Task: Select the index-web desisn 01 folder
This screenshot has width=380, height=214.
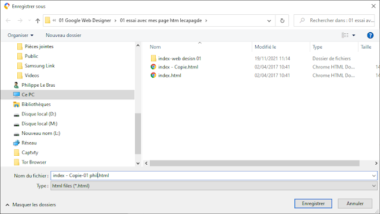Action: pyautogui.click(x=180, y=58)
